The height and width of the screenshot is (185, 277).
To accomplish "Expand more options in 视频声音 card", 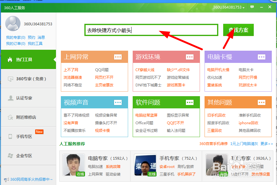I will pyautogui.click(x=118, y=102).
